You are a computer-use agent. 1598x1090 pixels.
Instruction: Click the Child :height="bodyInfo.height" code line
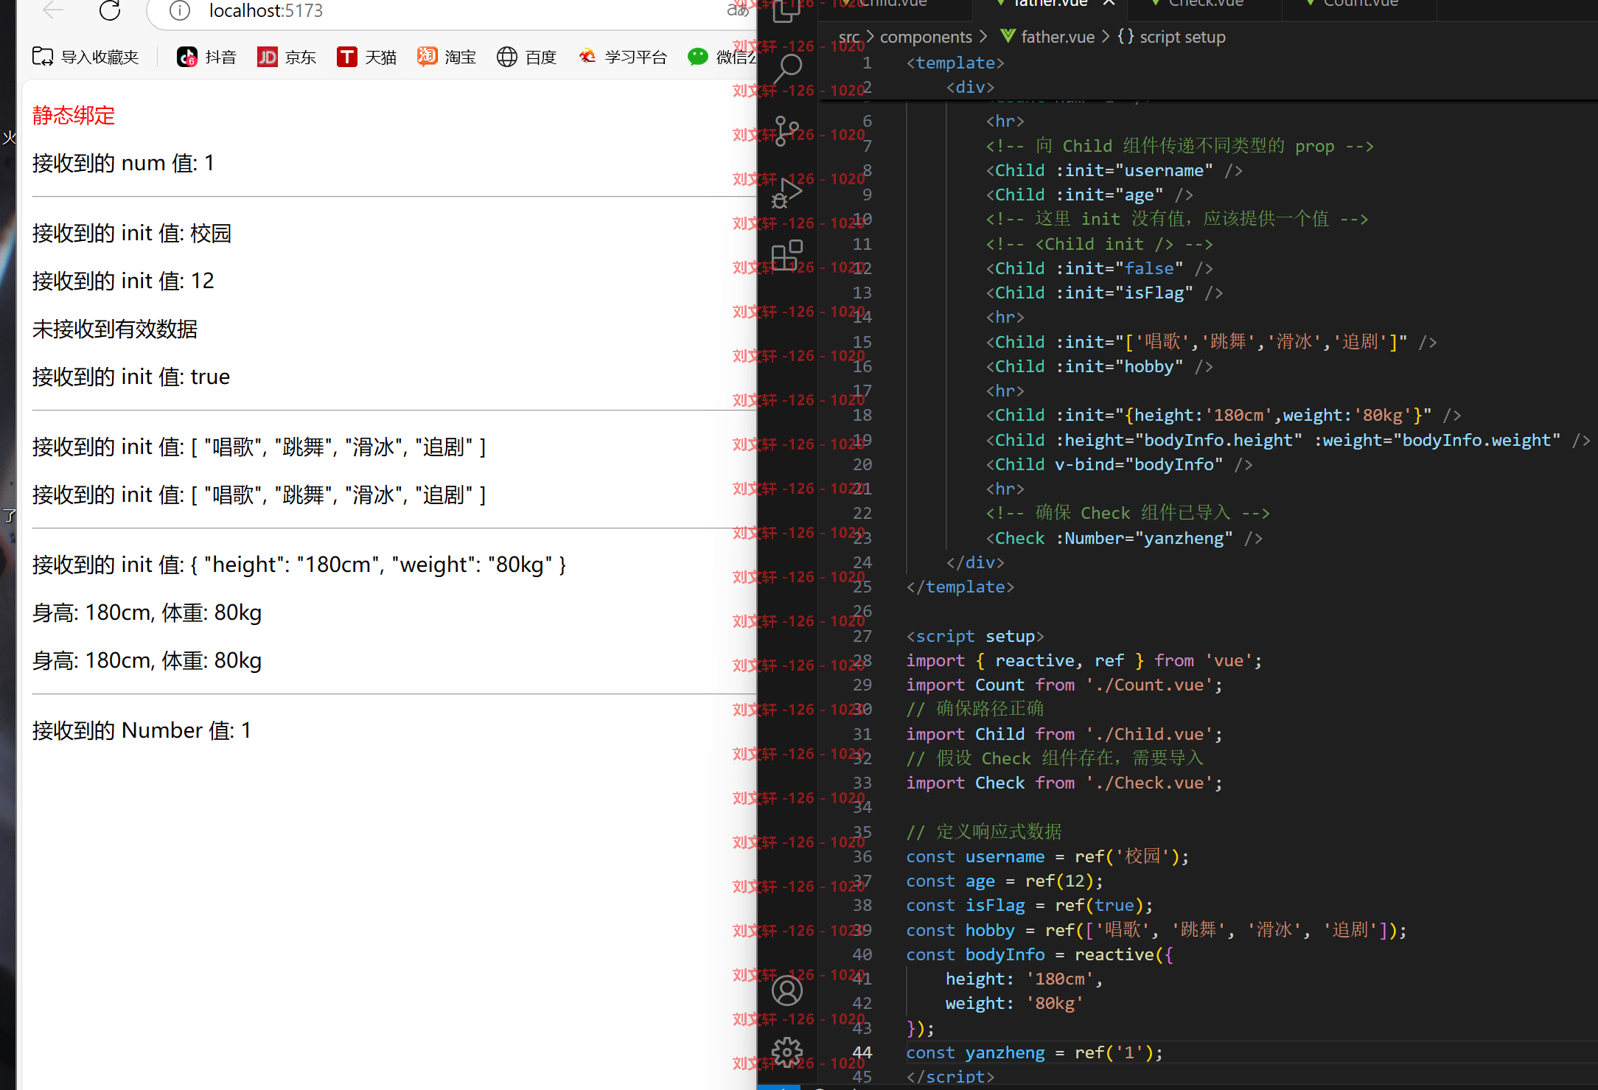(1288, 440)
